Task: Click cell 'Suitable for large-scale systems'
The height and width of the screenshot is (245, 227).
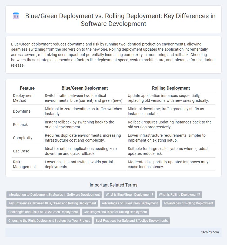Action: point(171,151)
